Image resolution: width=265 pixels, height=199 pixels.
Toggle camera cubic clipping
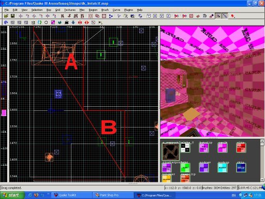click(x=132, y=16)
